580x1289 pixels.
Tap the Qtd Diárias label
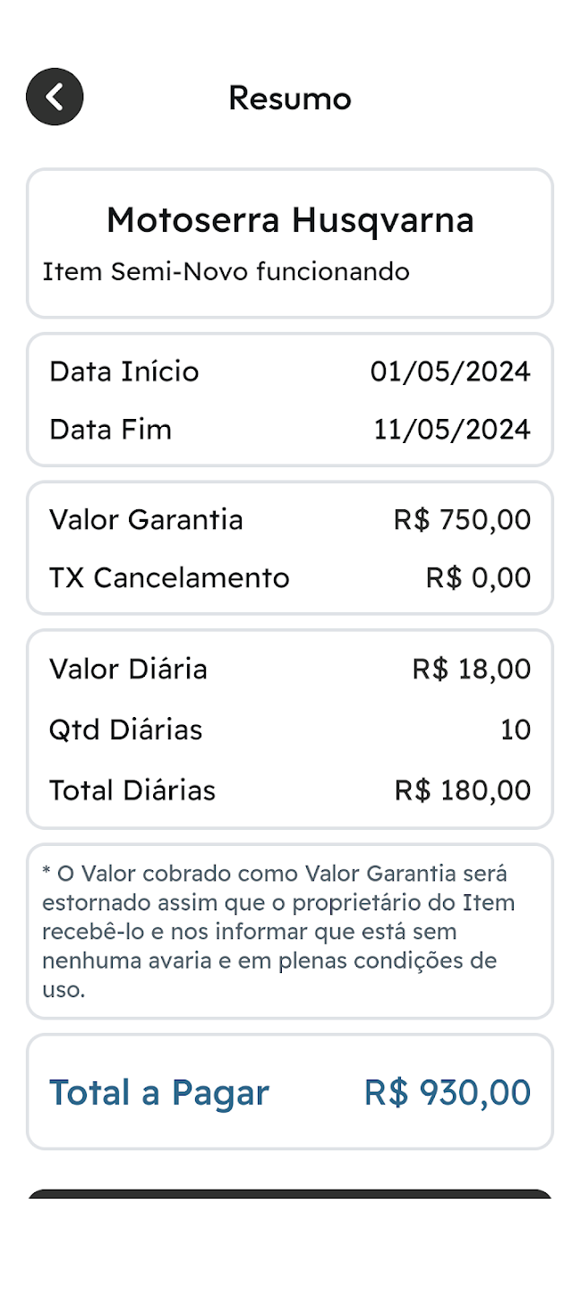[125, 730]
